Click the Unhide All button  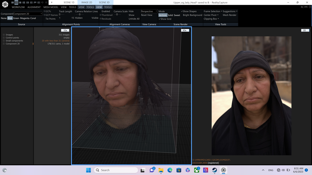pos(134,18)
